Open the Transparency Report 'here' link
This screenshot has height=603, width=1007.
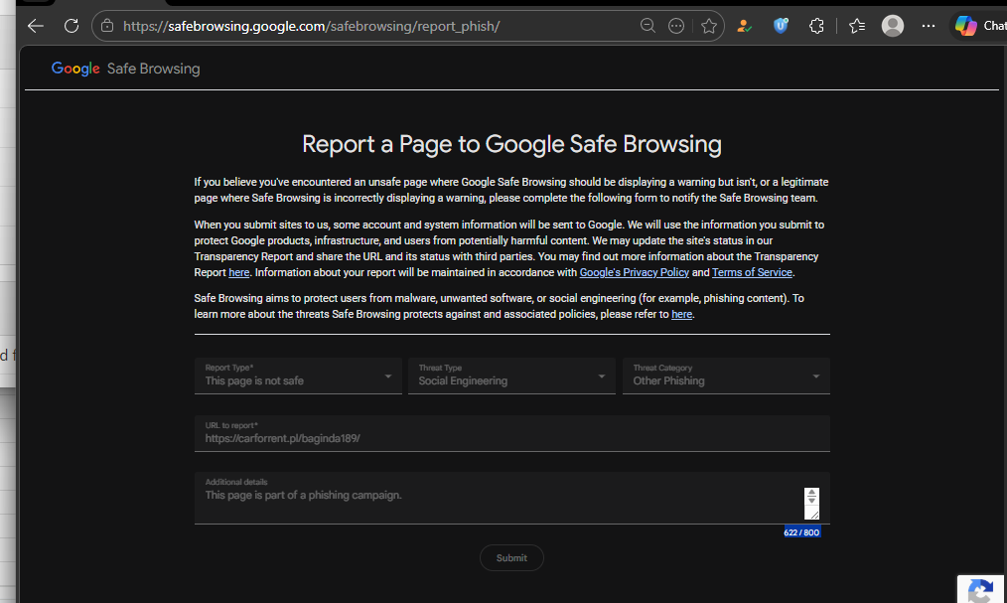(239, 272)
